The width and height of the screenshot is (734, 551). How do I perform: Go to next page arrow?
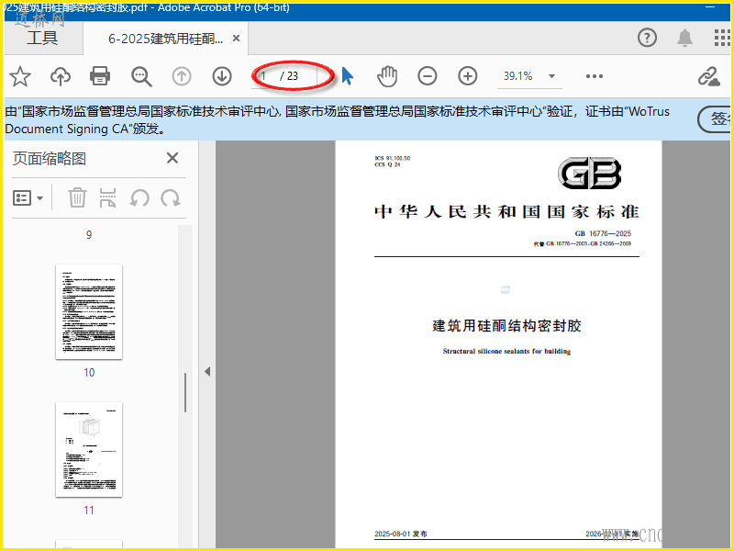point(222,76)
